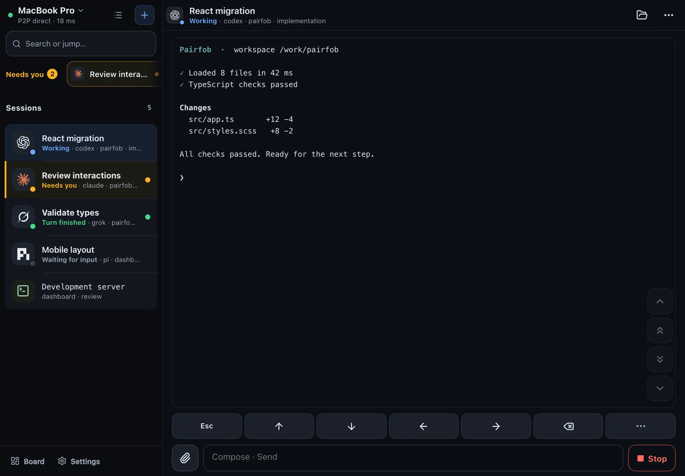Focus the Compose message field
Screen dimensions: 685x476
(413, 458)
